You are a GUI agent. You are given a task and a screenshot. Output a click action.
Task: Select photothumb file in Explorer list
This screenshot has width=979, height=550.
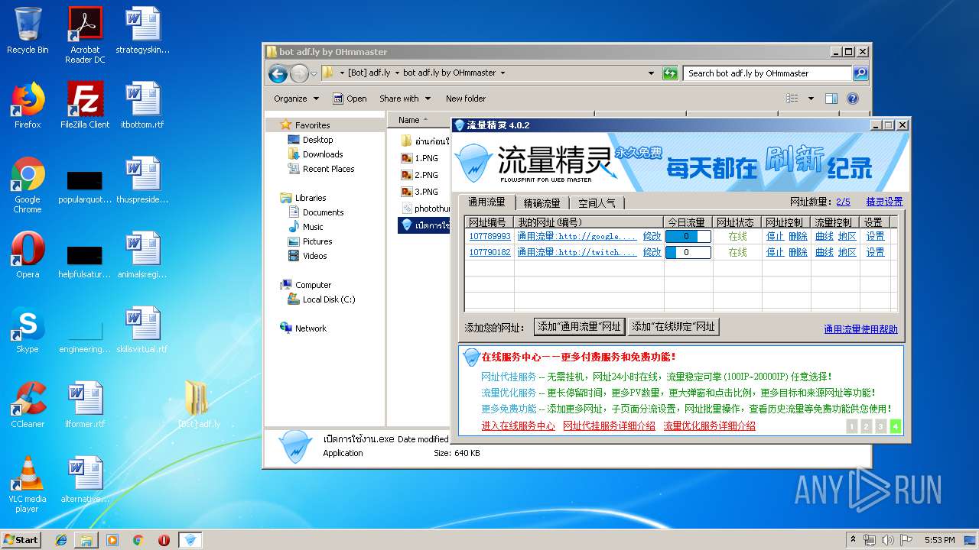(x=424, y=209)
